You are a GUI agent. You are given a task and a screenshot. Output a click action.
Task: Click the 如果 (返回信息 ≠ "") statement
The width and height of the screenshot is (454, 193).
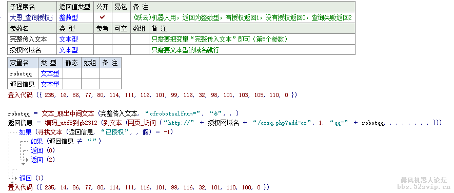click(66, 142)
